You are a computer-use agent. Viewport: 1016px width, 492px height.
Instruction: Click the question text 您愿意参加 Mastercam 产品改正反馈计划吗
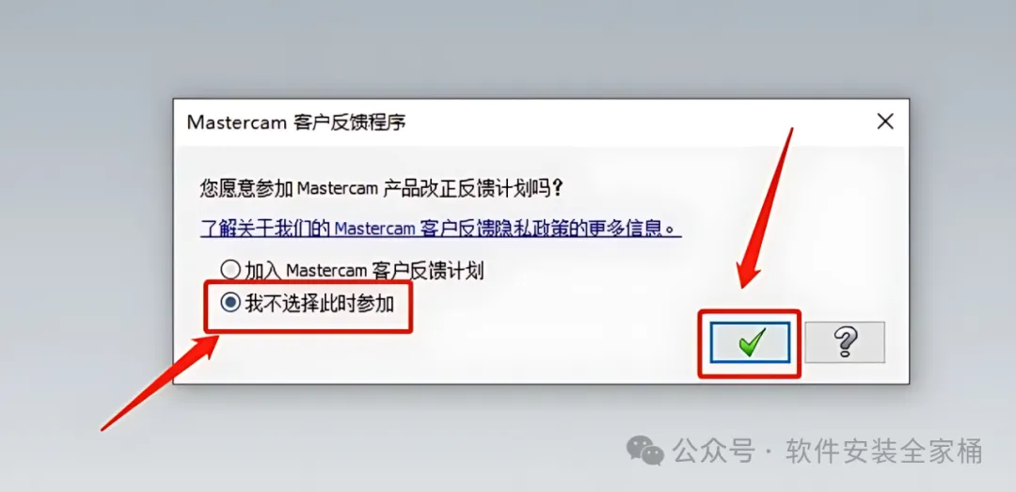click(x=380, y=189)
